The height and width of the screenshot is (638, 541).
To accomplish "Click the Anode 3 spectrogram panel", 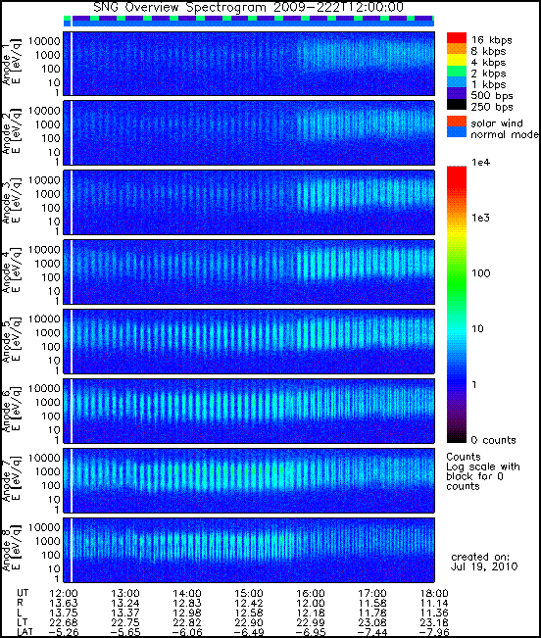I will (249, 202).
